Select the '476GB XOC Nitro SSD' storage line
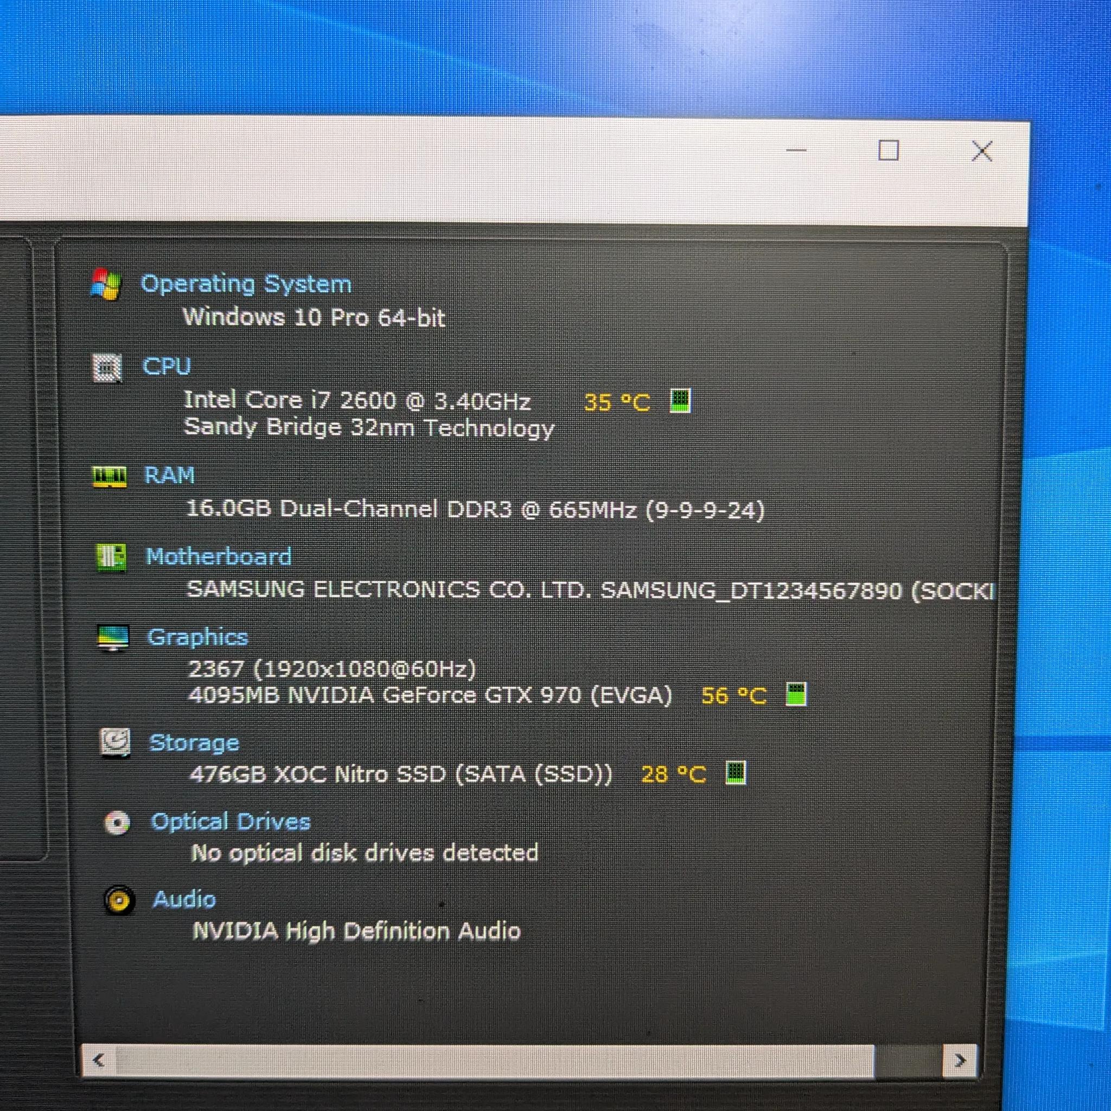1111x1111 pixels. point(401,775)
